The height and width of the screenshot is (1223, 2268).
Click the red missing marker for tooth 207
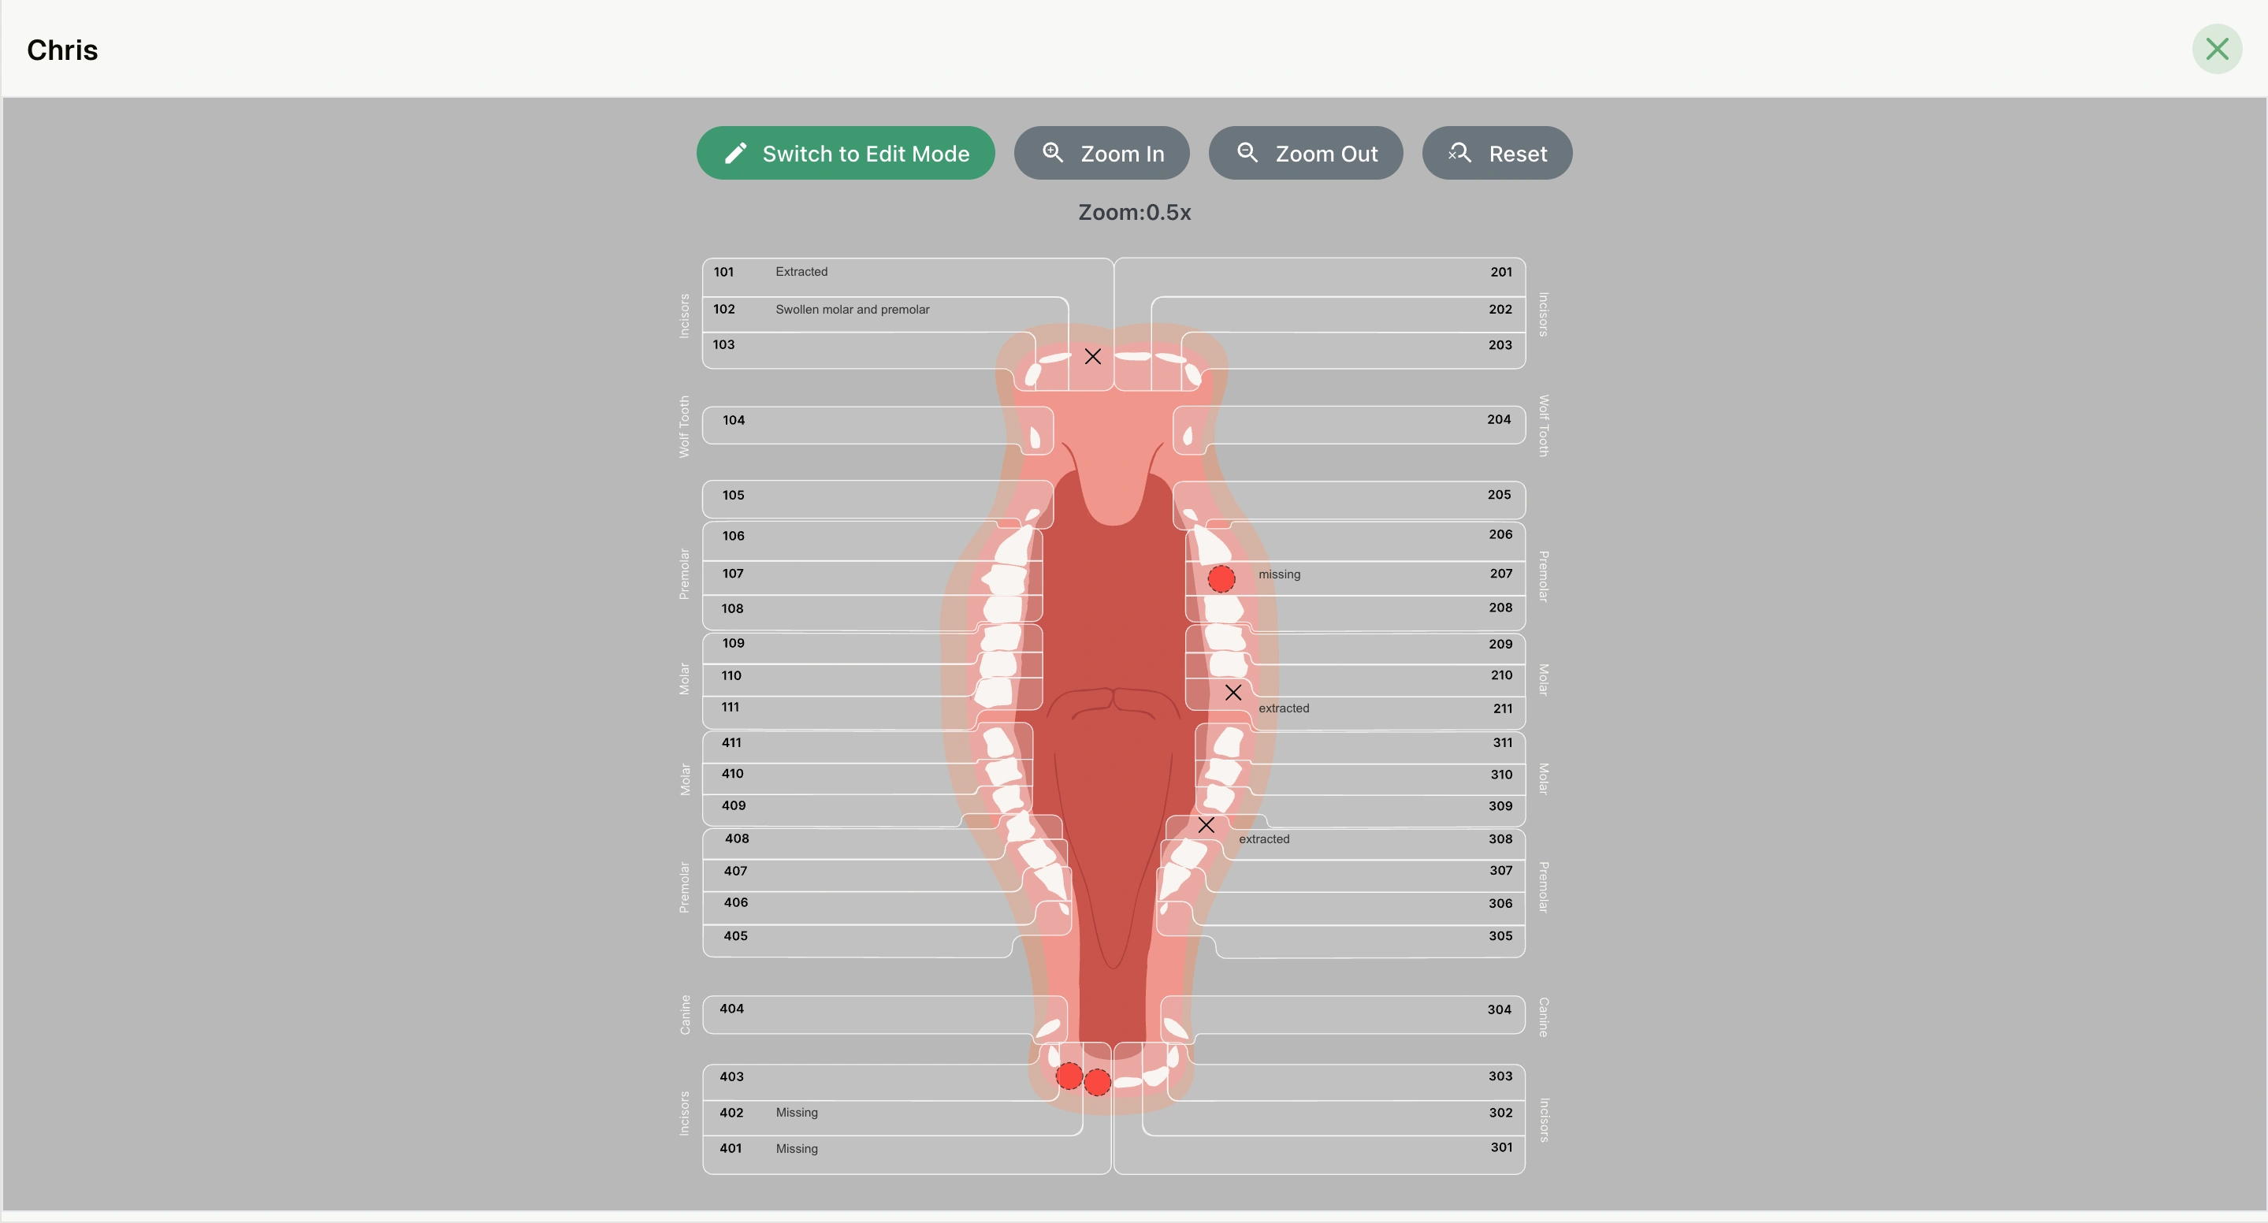click(x=1221, y=579)
